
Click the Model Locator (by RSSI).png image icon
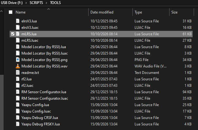(18, 59)
